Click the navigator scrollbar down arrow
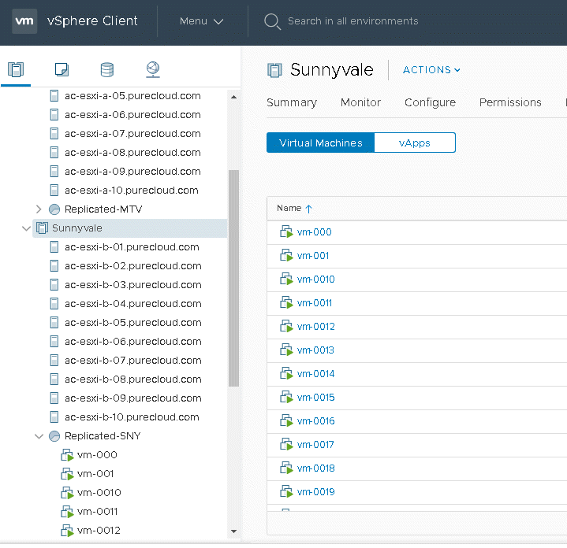This screenshot has width=567, height=548. 233,532
